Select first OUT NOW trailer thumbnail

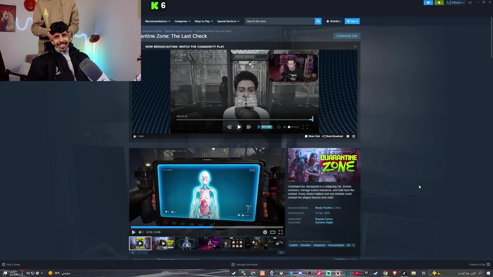click(140, 244)
